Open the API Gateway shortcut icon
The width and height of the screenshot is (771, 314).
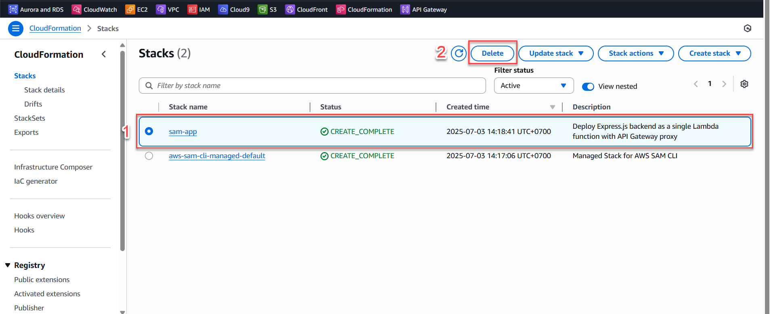[x=405, y=9]
